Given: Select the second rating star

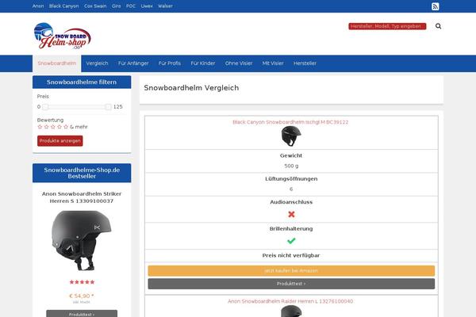Looking at the screenshot, I should [47, 127].
